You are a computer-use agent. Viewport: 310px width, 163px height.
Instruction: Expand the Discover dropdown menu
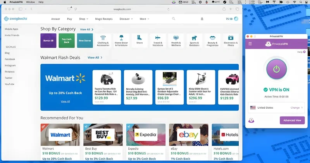pos(126,19)
